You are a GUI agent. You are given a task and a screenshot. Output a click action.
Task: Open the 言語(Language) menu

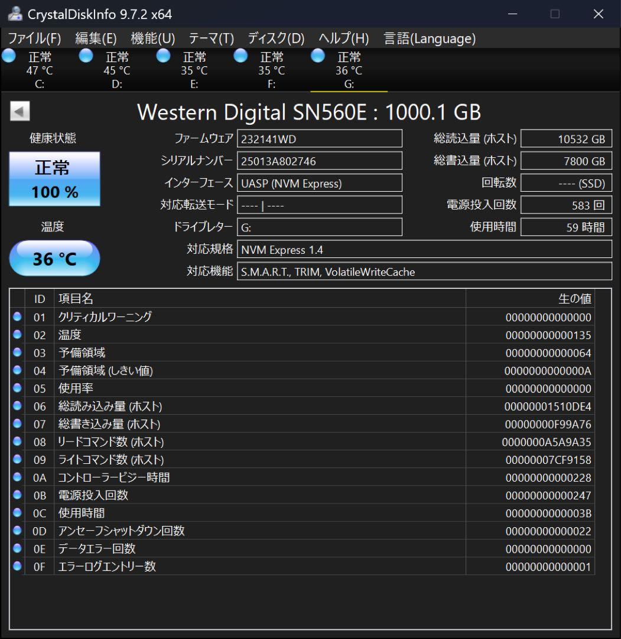(428, 38)
